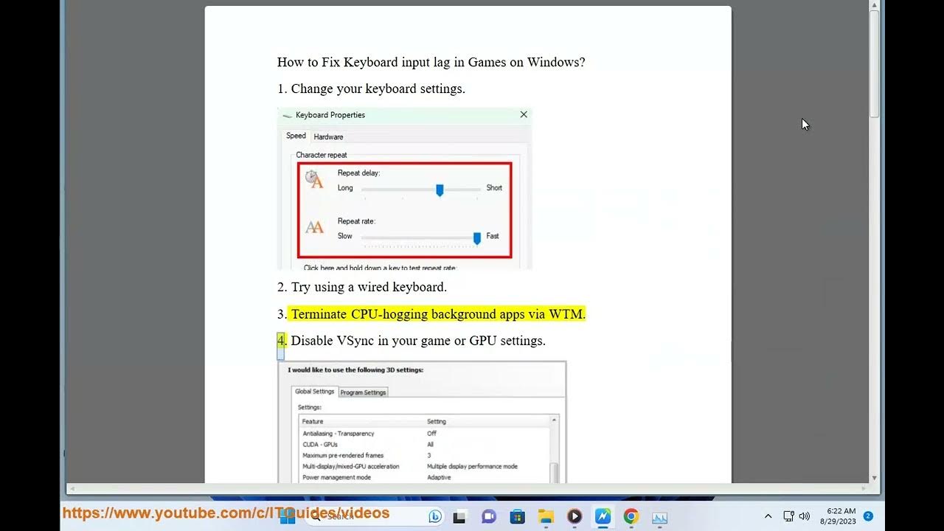Click the vertical scrollbar thumb of document

[875, 63]
